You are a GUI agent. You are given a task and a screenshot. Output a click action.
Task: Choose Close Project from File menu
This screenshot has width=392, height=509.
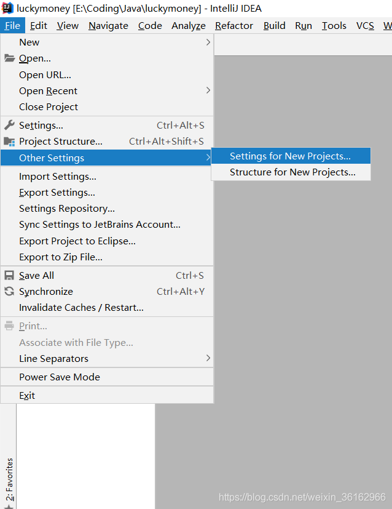[49, 107]
